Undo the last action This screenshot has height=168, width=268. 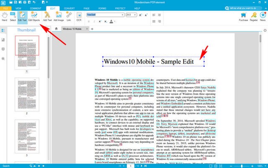coord(34,2)
